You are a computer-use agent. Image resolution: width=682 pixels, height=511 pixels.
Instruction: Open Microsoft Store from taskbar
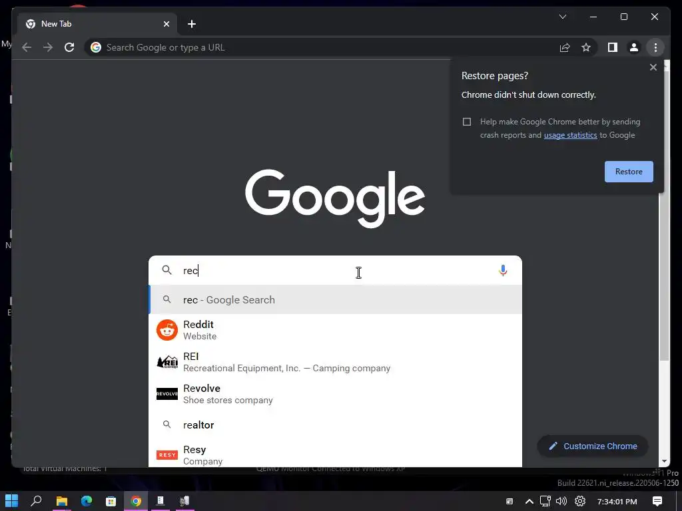(x=111, y=501)
